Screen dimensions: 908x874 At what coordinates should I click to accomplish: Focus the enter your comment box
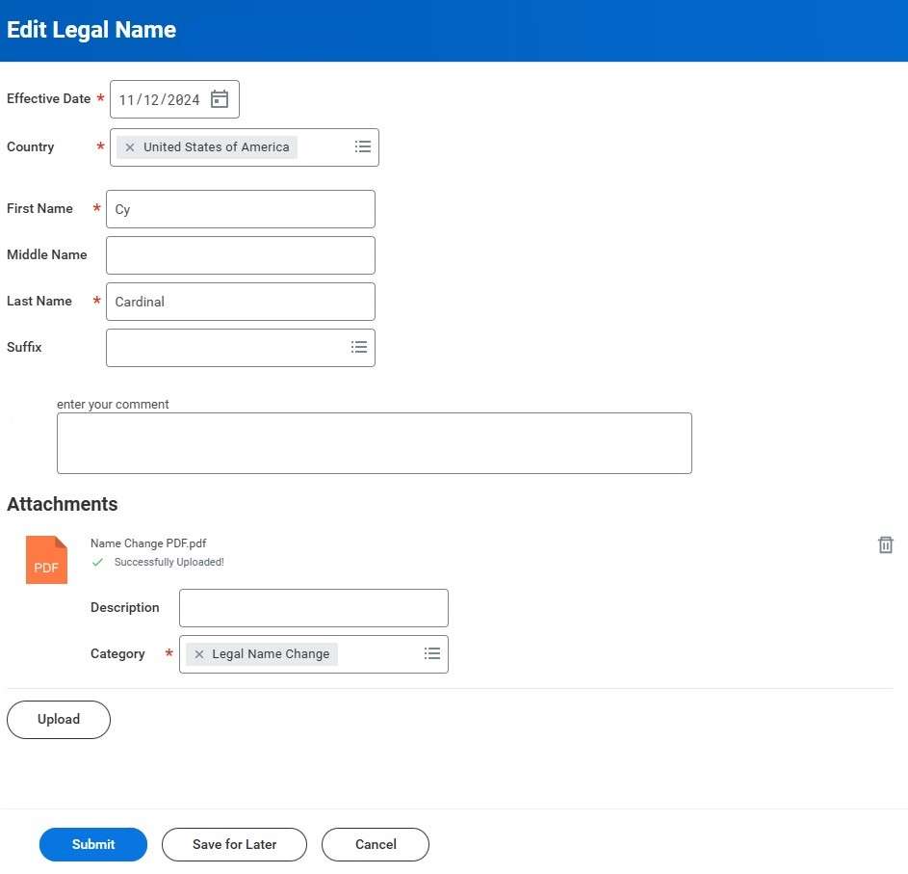375,443
